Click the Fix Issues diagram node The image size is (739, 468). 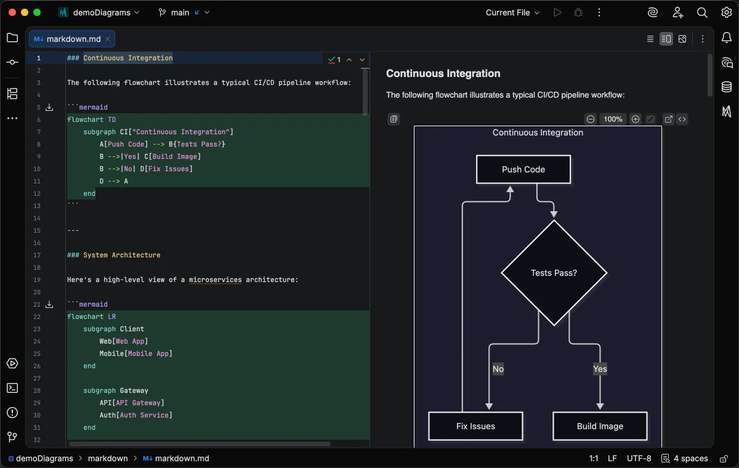475,426
